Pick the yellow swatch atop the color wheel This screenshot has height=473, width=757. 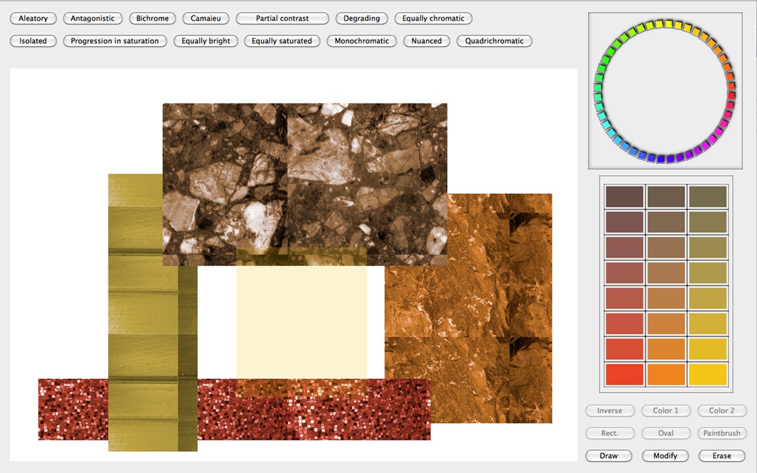coord(668,24)
